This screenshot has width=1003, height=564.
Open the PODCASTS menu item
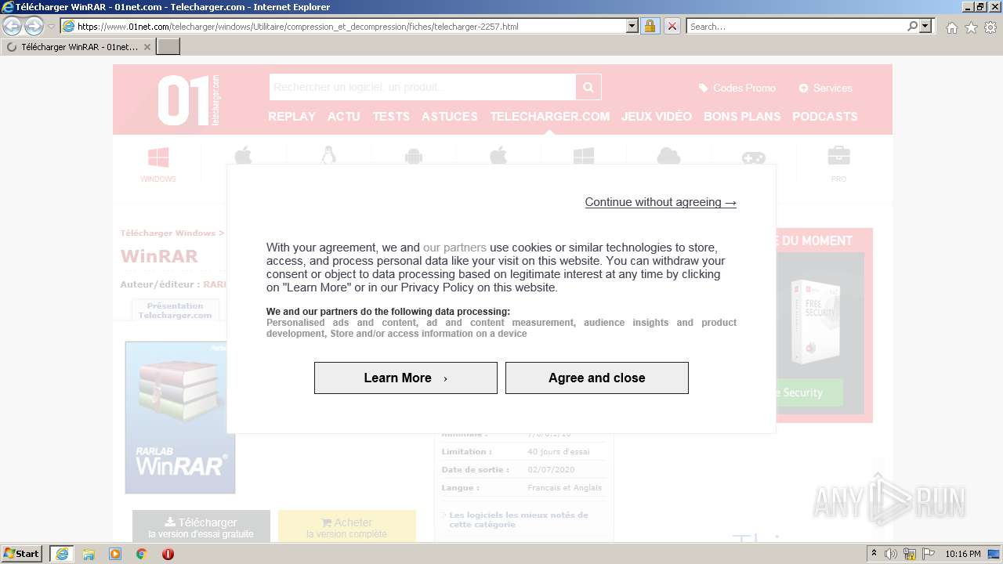click(x=825, y=117)
